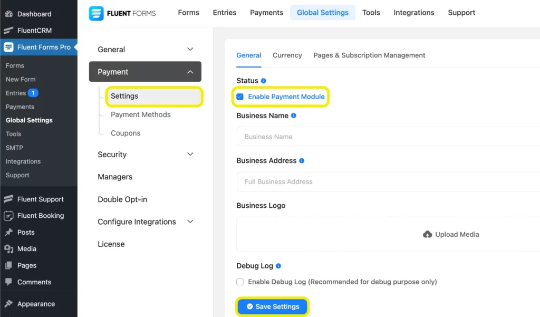Screen dimensions: 540x317
Task: Open the Integrations top navigation item
Action: coord(414,13)
